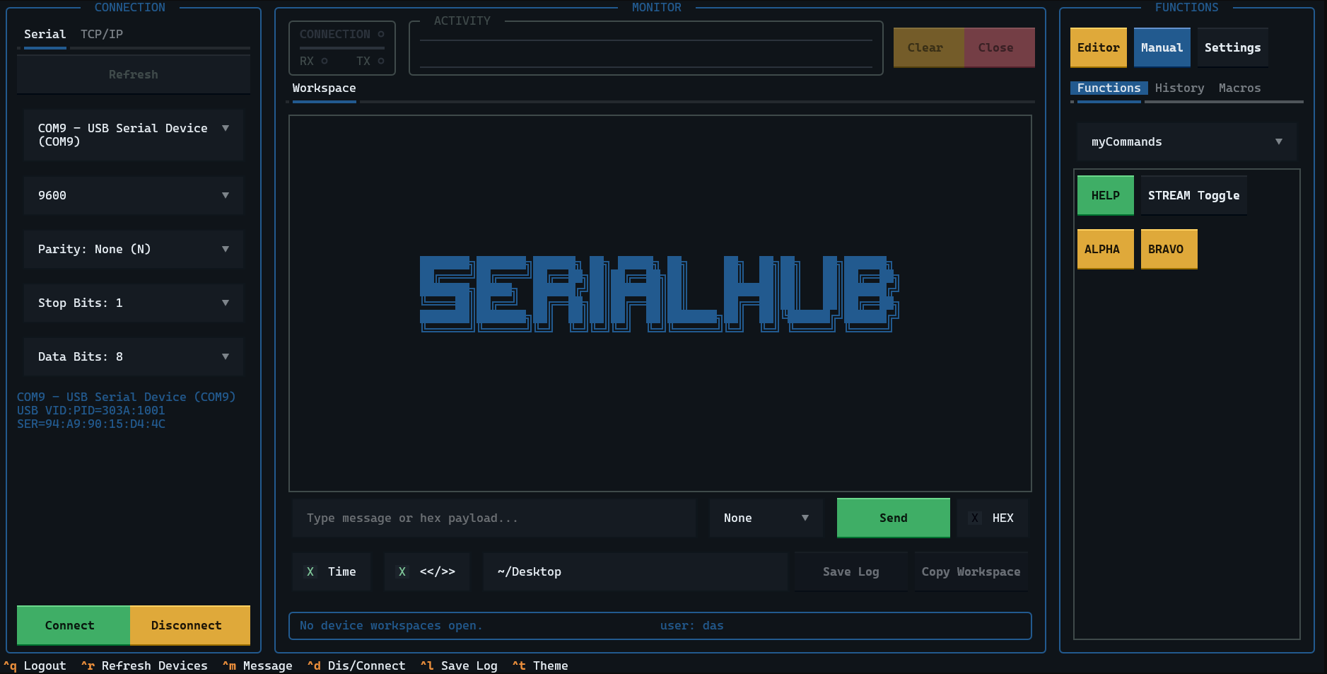Click the ~/Desktop log path field

pos(636,571)
